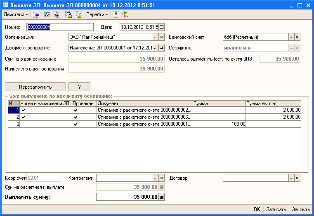Viewport: 314px width, 216px height.
Task: Confirm with the OK button
Action: [x=257, y=209]
